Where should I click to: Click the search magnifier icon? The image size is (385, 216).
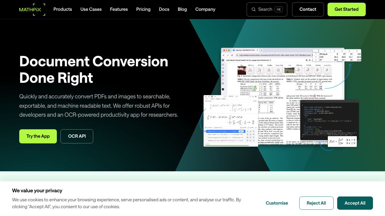[x=254, y=9]
